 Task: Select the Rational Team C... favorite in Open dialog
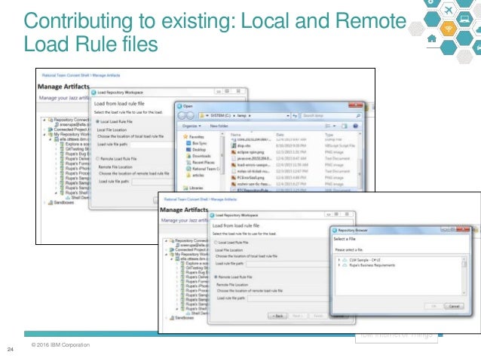(x=203, y=169)
